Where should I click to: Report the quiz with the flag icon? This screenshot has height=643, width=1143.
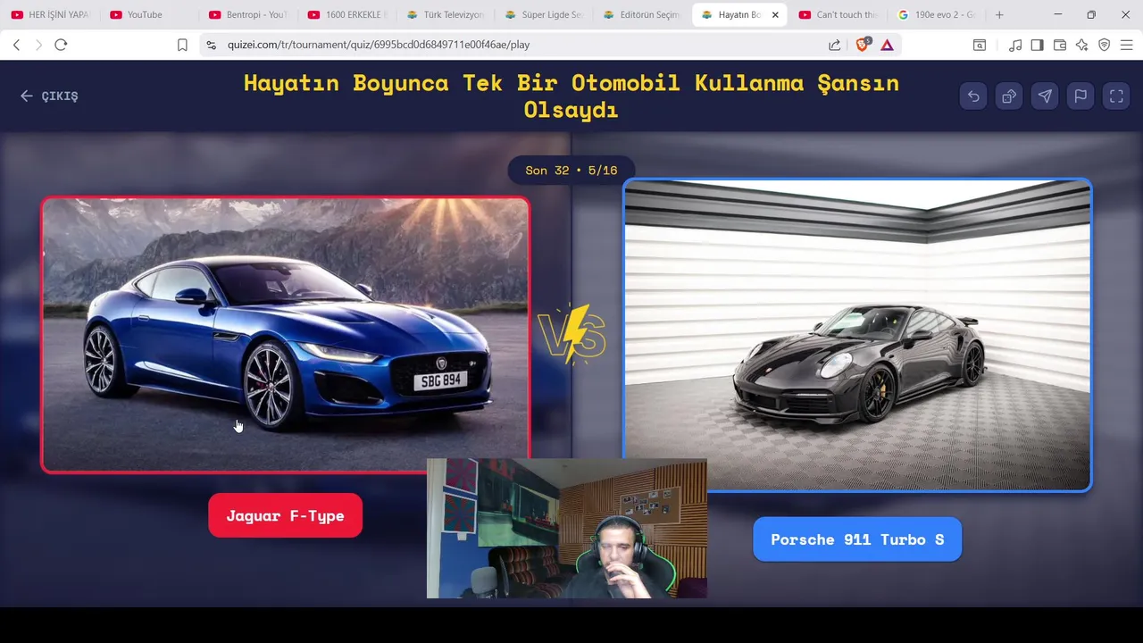(x=1080, y=96)
